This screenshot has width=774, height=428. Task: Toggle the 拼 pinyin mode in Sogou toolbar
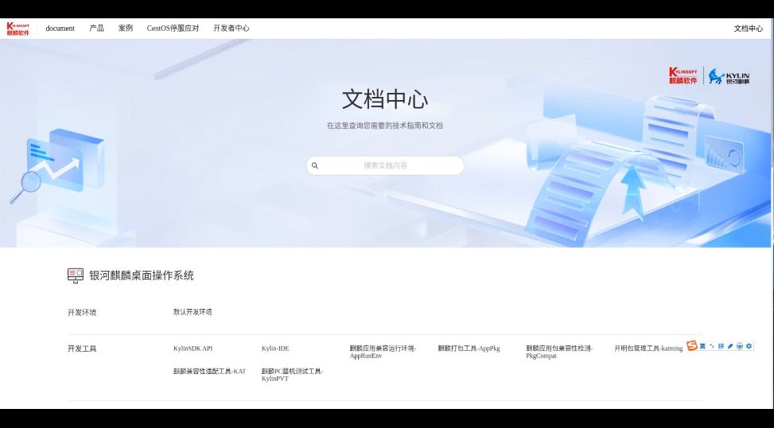[721, 346]
